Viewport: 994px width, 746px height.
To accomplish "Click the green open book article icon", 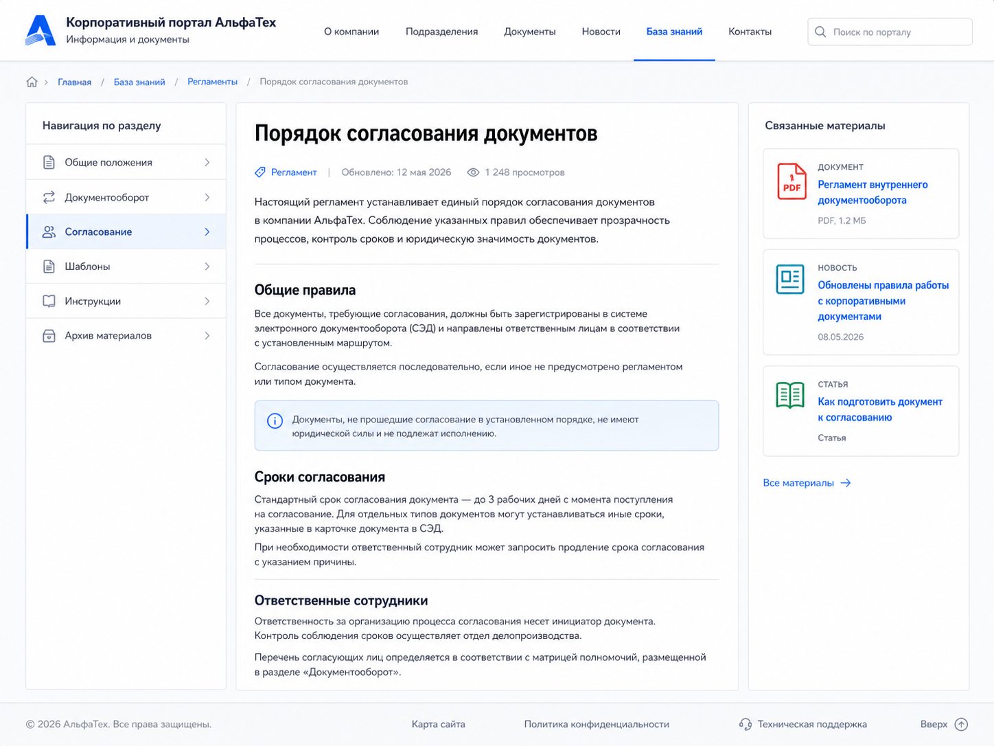I will [x=790, y=395].
